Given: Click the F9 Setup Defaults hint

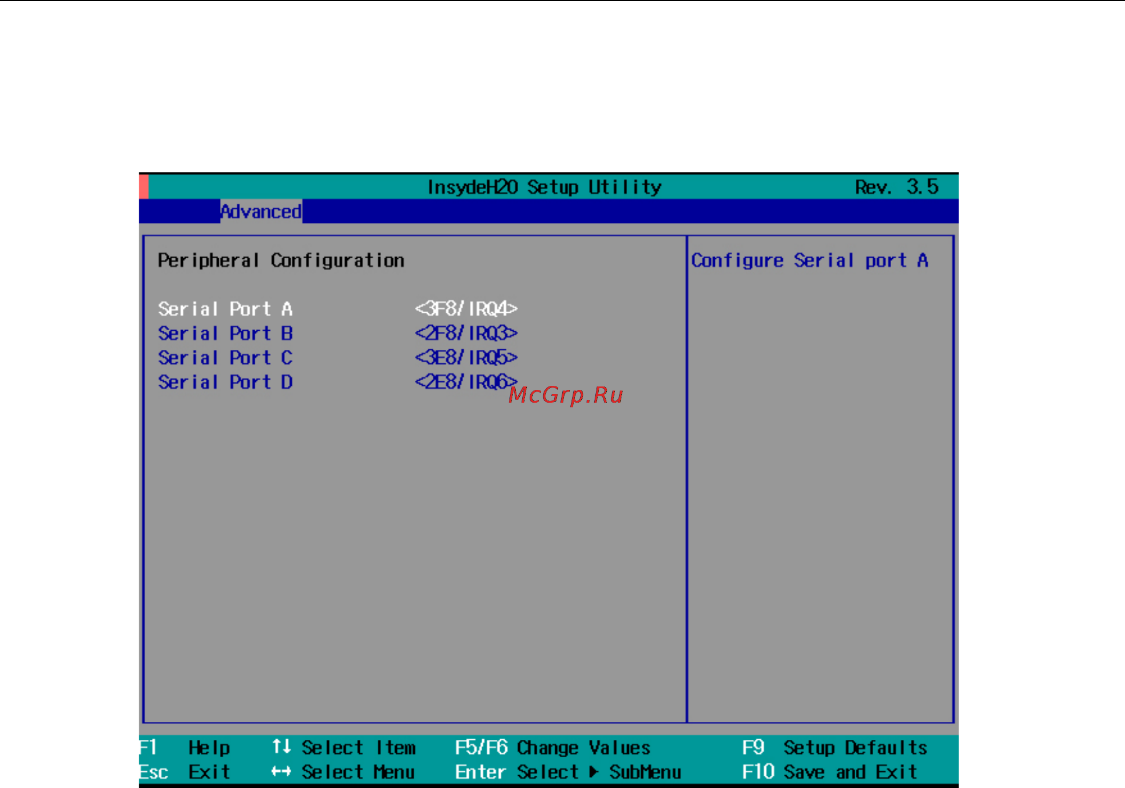Looking at the screenshot, I should point(835,747).
